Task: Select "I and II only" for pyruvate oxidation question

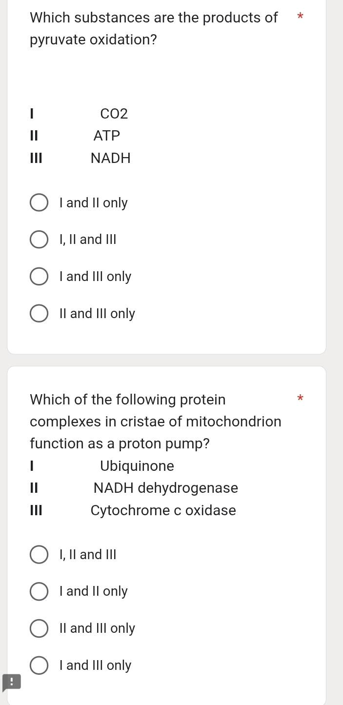Action: [39, 202]
